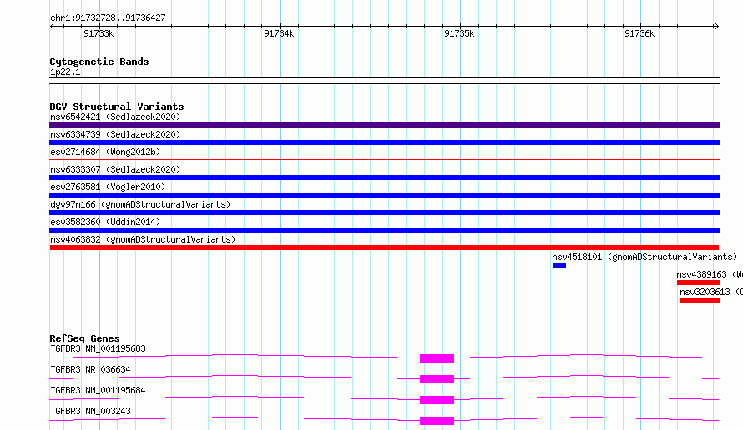The height and width of the screenshot is (430, 743).
Task: Open the nsv6333307 (Sedlazeck2020) label
Action: coord(115,169)
